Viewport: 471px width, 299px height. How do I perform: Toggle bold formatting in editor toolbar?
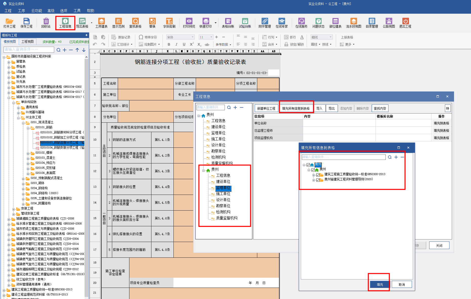click(x=169, y=44)
